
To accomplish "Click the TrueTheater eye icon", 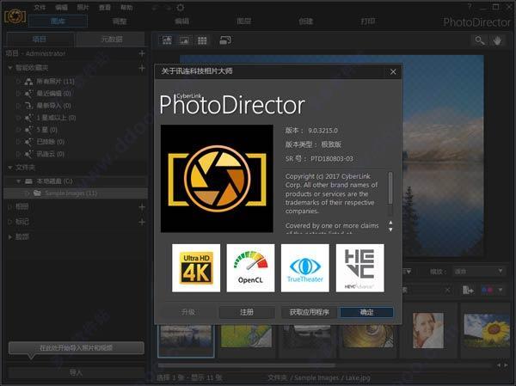I will point(305,268).
